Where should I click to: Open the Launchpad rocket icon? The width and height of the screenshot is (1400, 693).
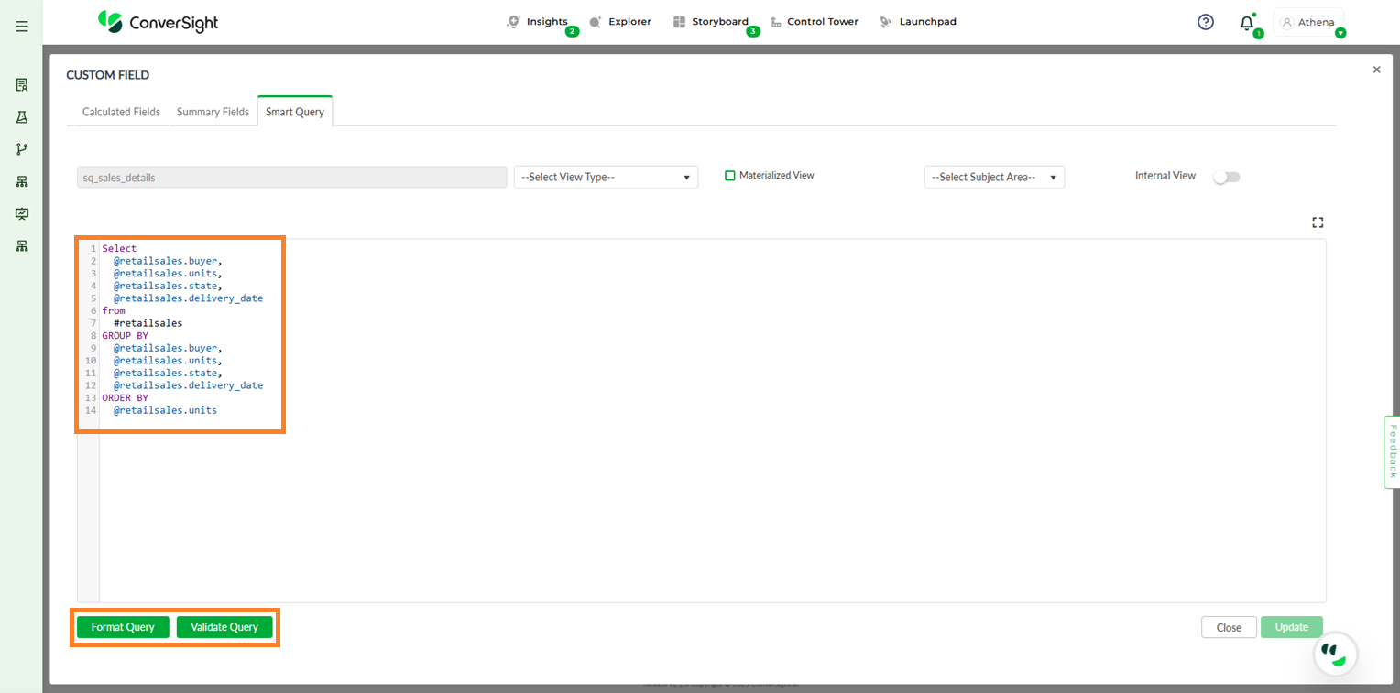(886, 22)
